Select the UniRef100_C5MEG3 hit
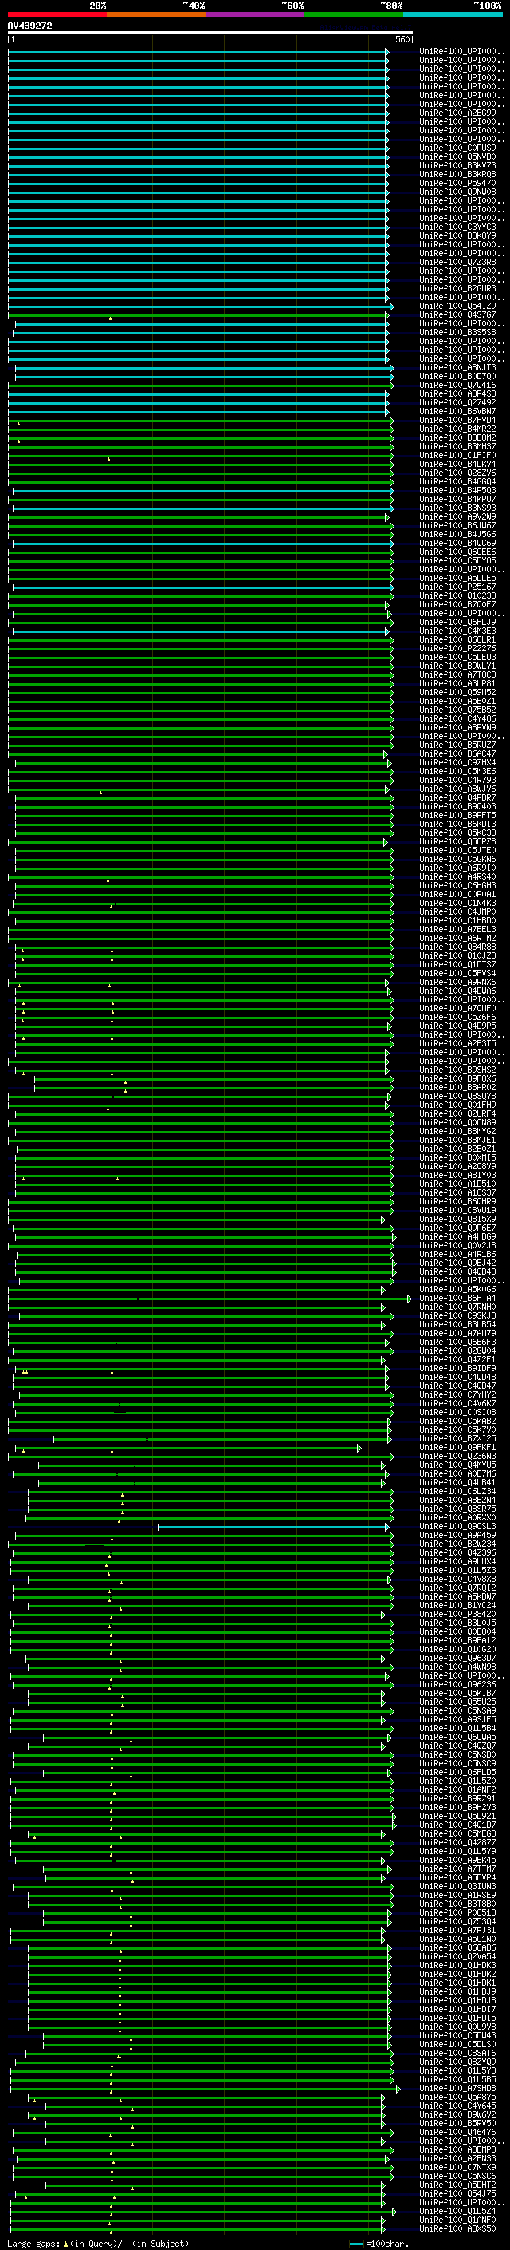The width and height of the screenshot is (510, 2250). point(457,1834)
